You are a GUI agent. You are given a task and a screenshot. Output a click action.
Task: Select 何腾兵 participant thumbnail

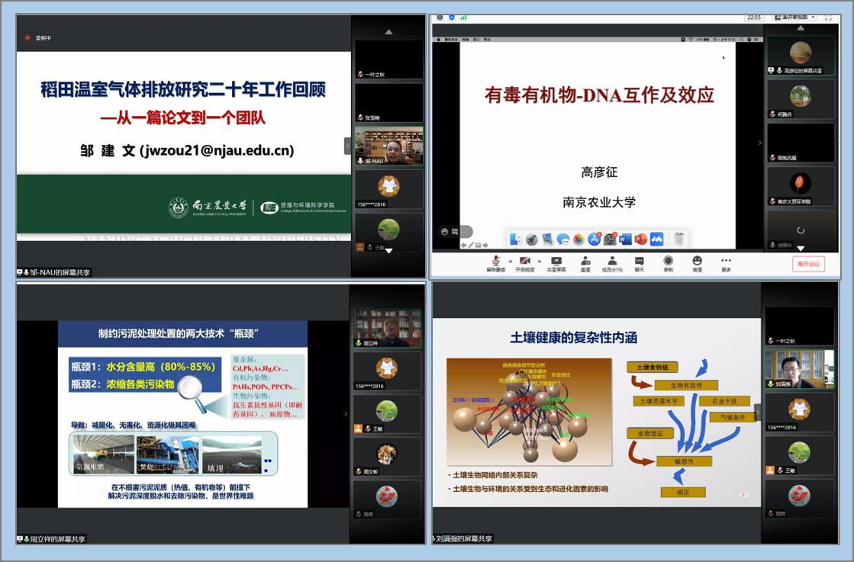pyautogui.click(x=800, y=100)
